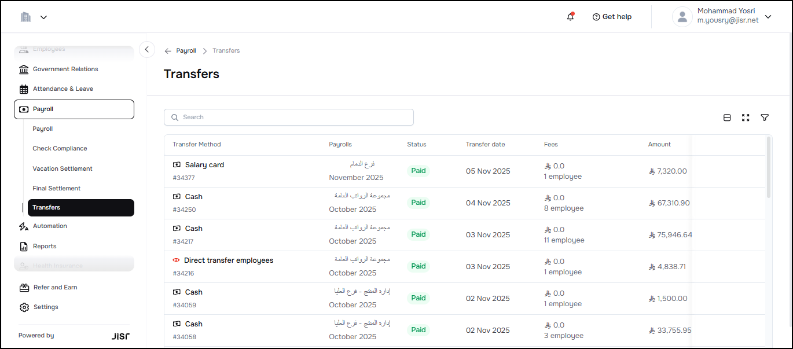Viewport: 793px width, 349px height.
Task: Click the Search transfers field
Action: [289, 117]
